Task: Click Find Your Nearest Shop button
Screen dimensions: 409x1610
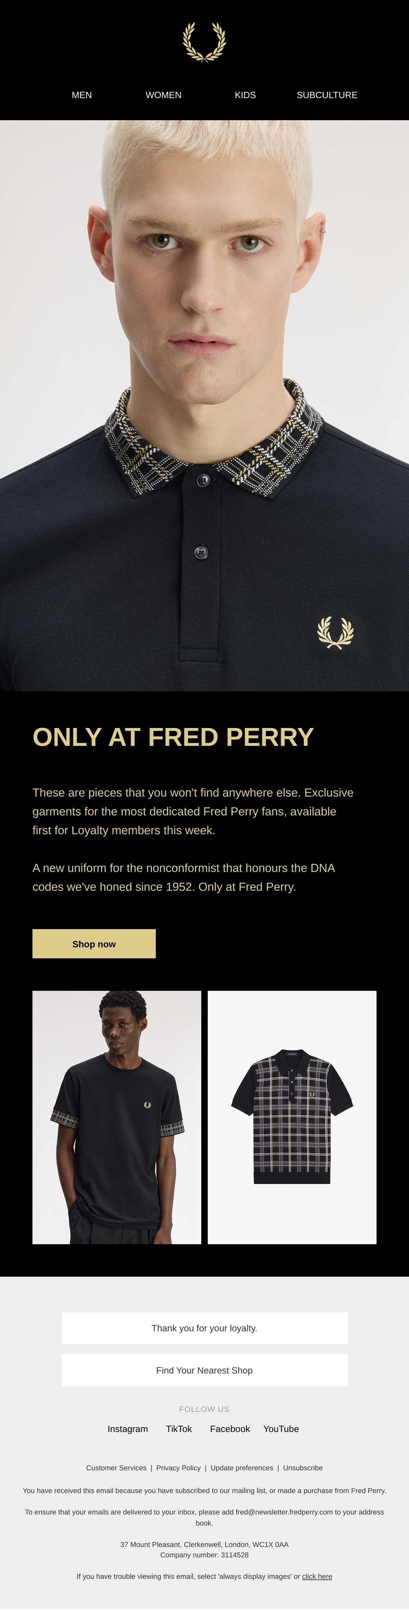Action: click(x=204, y=1370)
